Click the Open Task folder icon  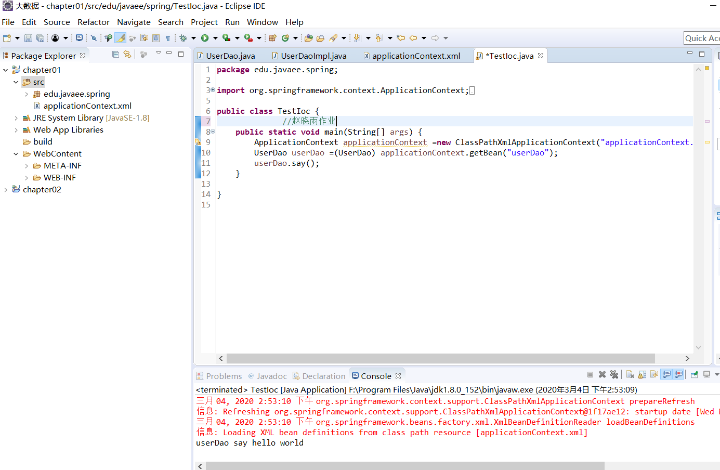click(x=320, y=38)
